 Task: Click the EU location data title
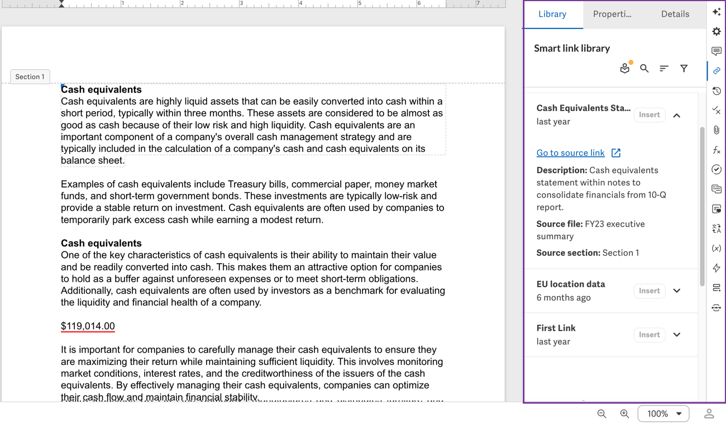pyautogui.click(x=571, y=284)
